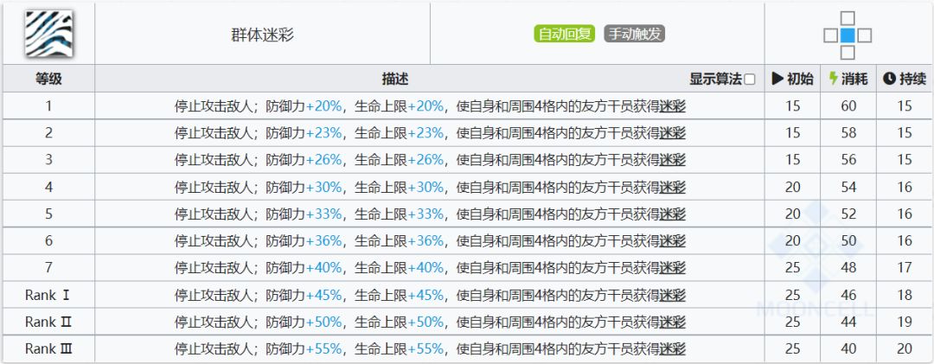Click the 消耗 lightning bolt icon

pos(834,79)
